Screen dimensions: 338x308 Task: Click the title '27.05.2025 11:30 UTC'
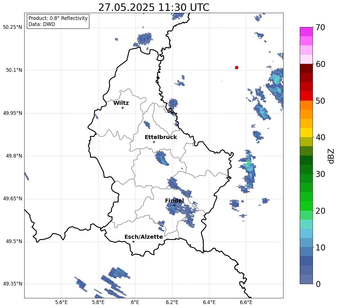[x=154, y=7]
